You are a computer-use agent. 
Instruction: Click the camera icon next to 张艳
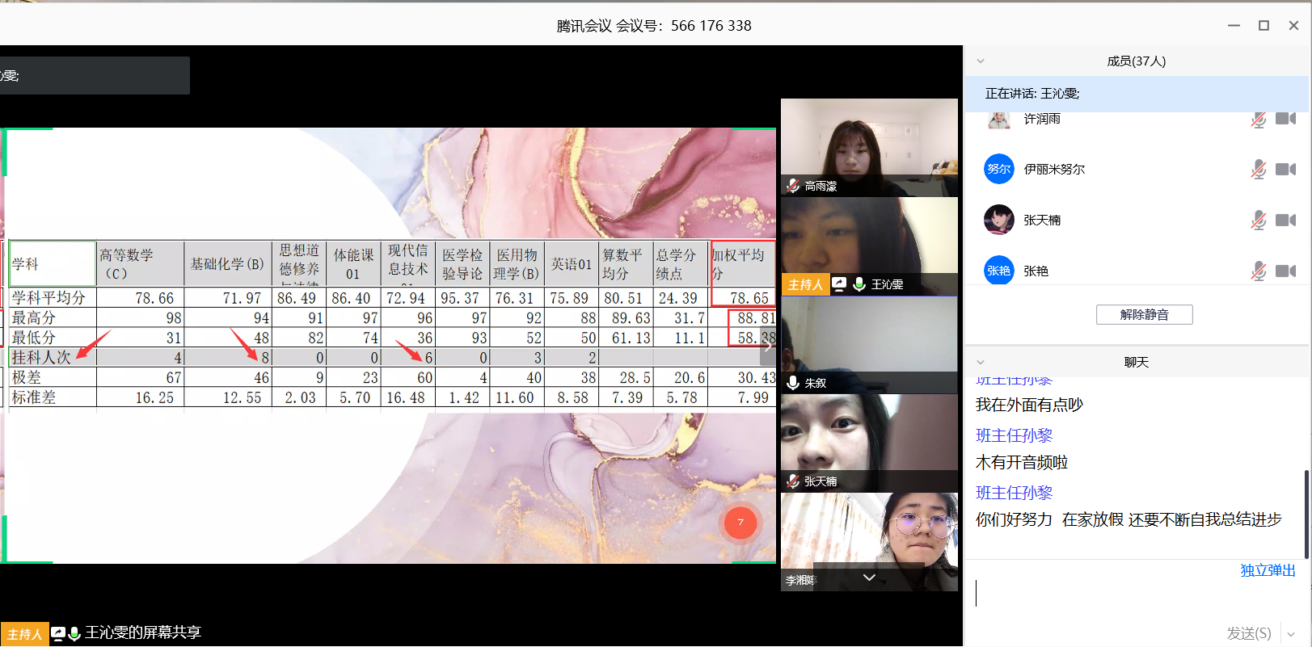pos(1285,271)
